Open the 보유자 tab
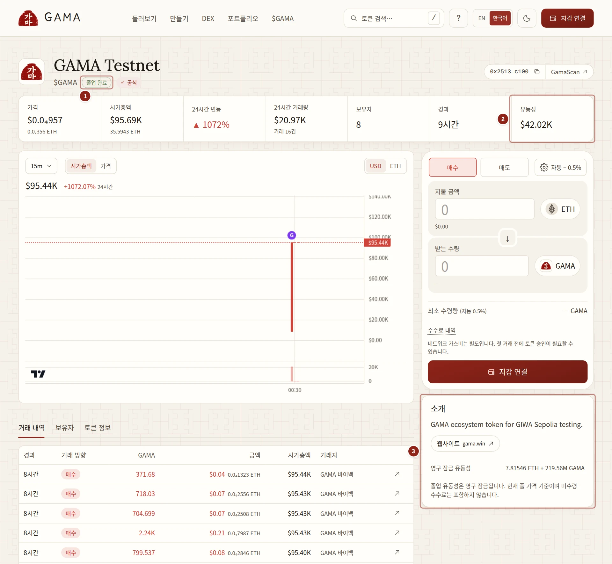612x564 pixels. (x=64, y=428)
